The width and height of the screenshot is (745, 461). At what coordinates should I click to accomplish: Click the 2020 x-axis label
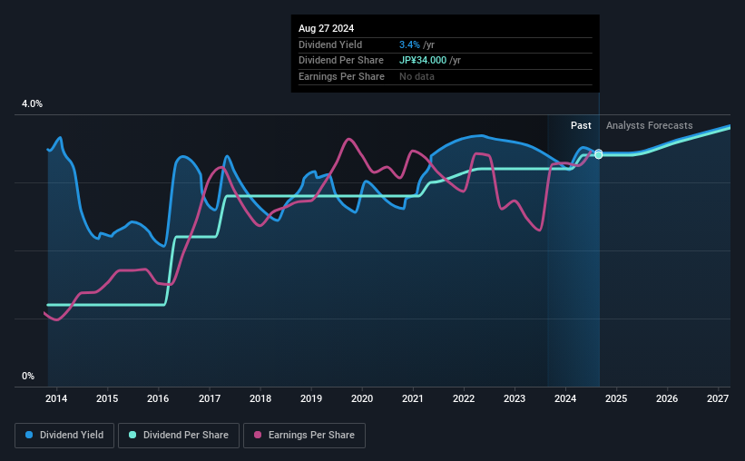coord(361,398)
